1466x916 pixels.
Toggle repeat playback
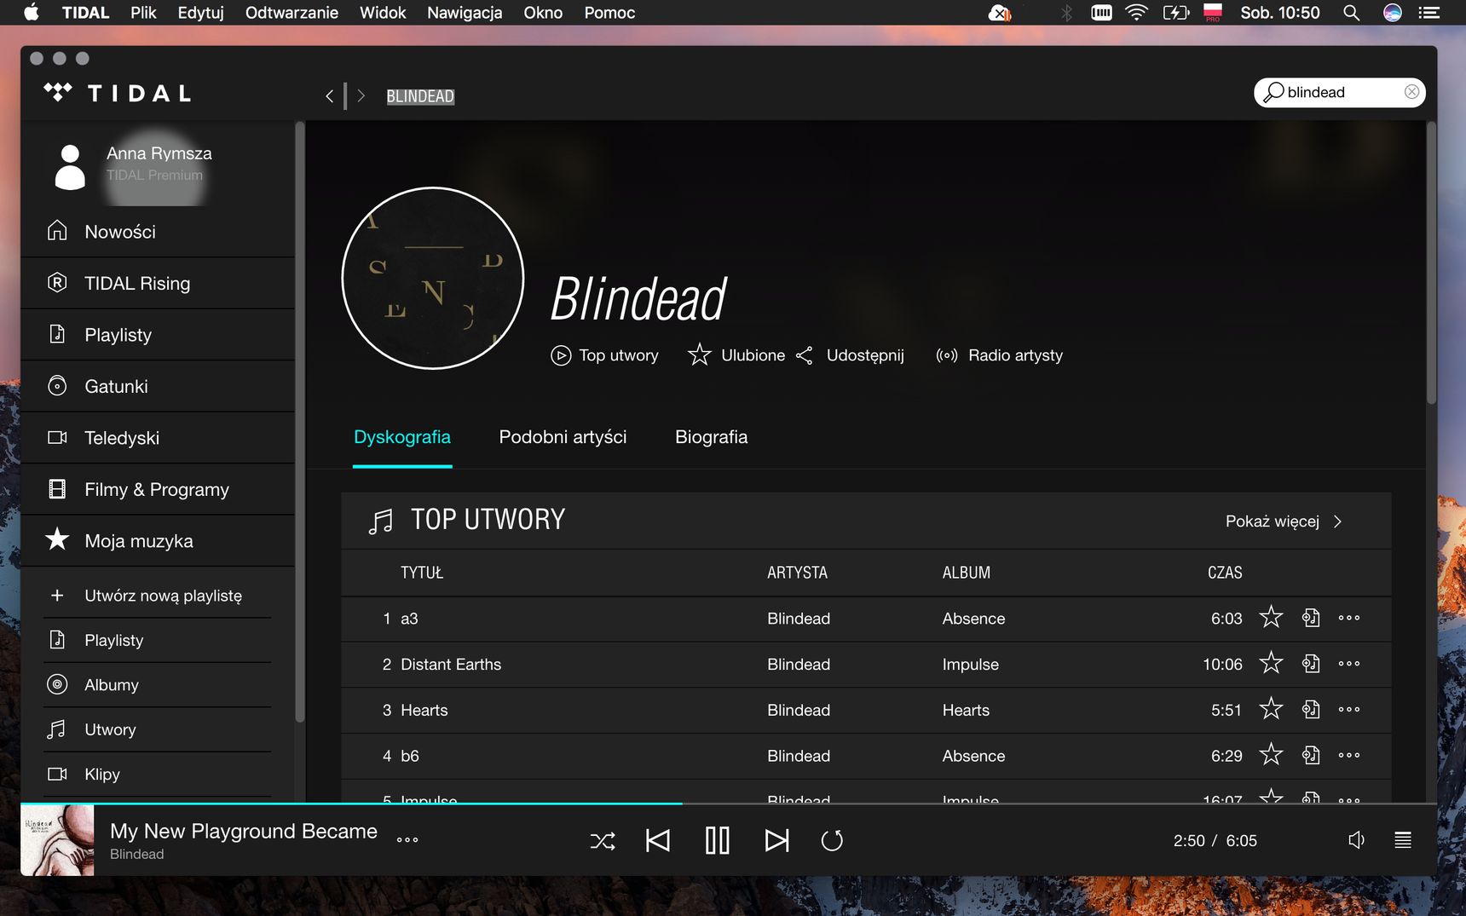(x=832, y=841)
